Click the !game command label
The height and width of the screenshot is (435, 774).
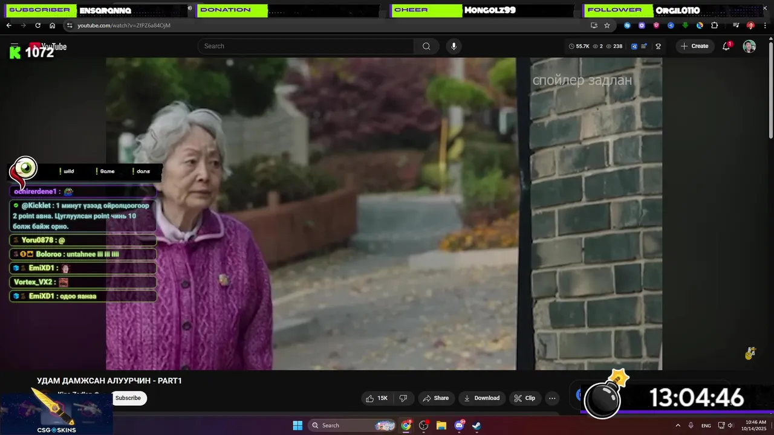(105, 171)
